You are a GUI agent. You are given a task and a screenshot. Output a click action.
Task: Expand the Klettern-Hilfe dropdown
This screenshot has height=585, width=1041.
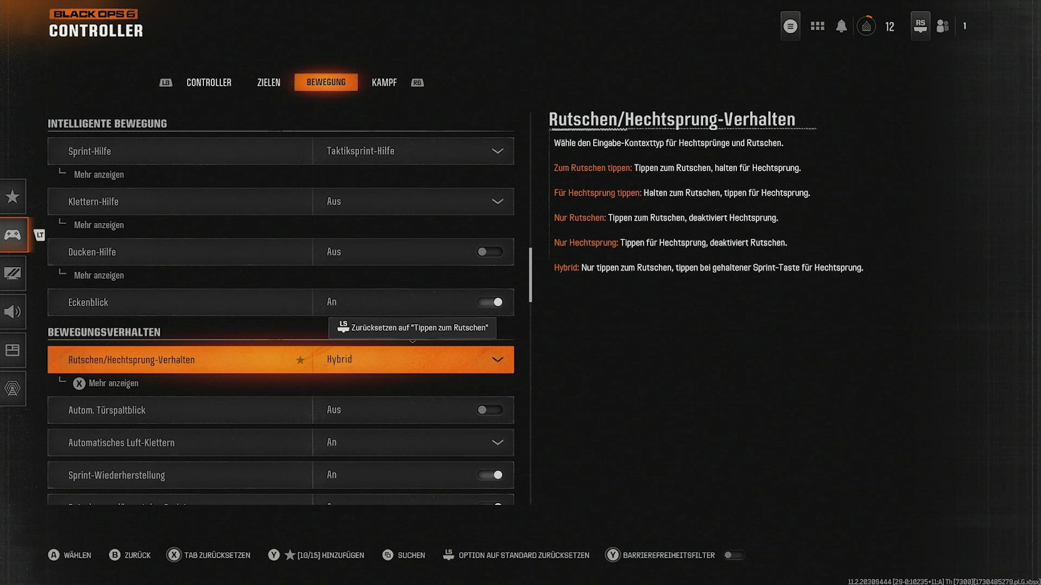(x=413, y=202)
